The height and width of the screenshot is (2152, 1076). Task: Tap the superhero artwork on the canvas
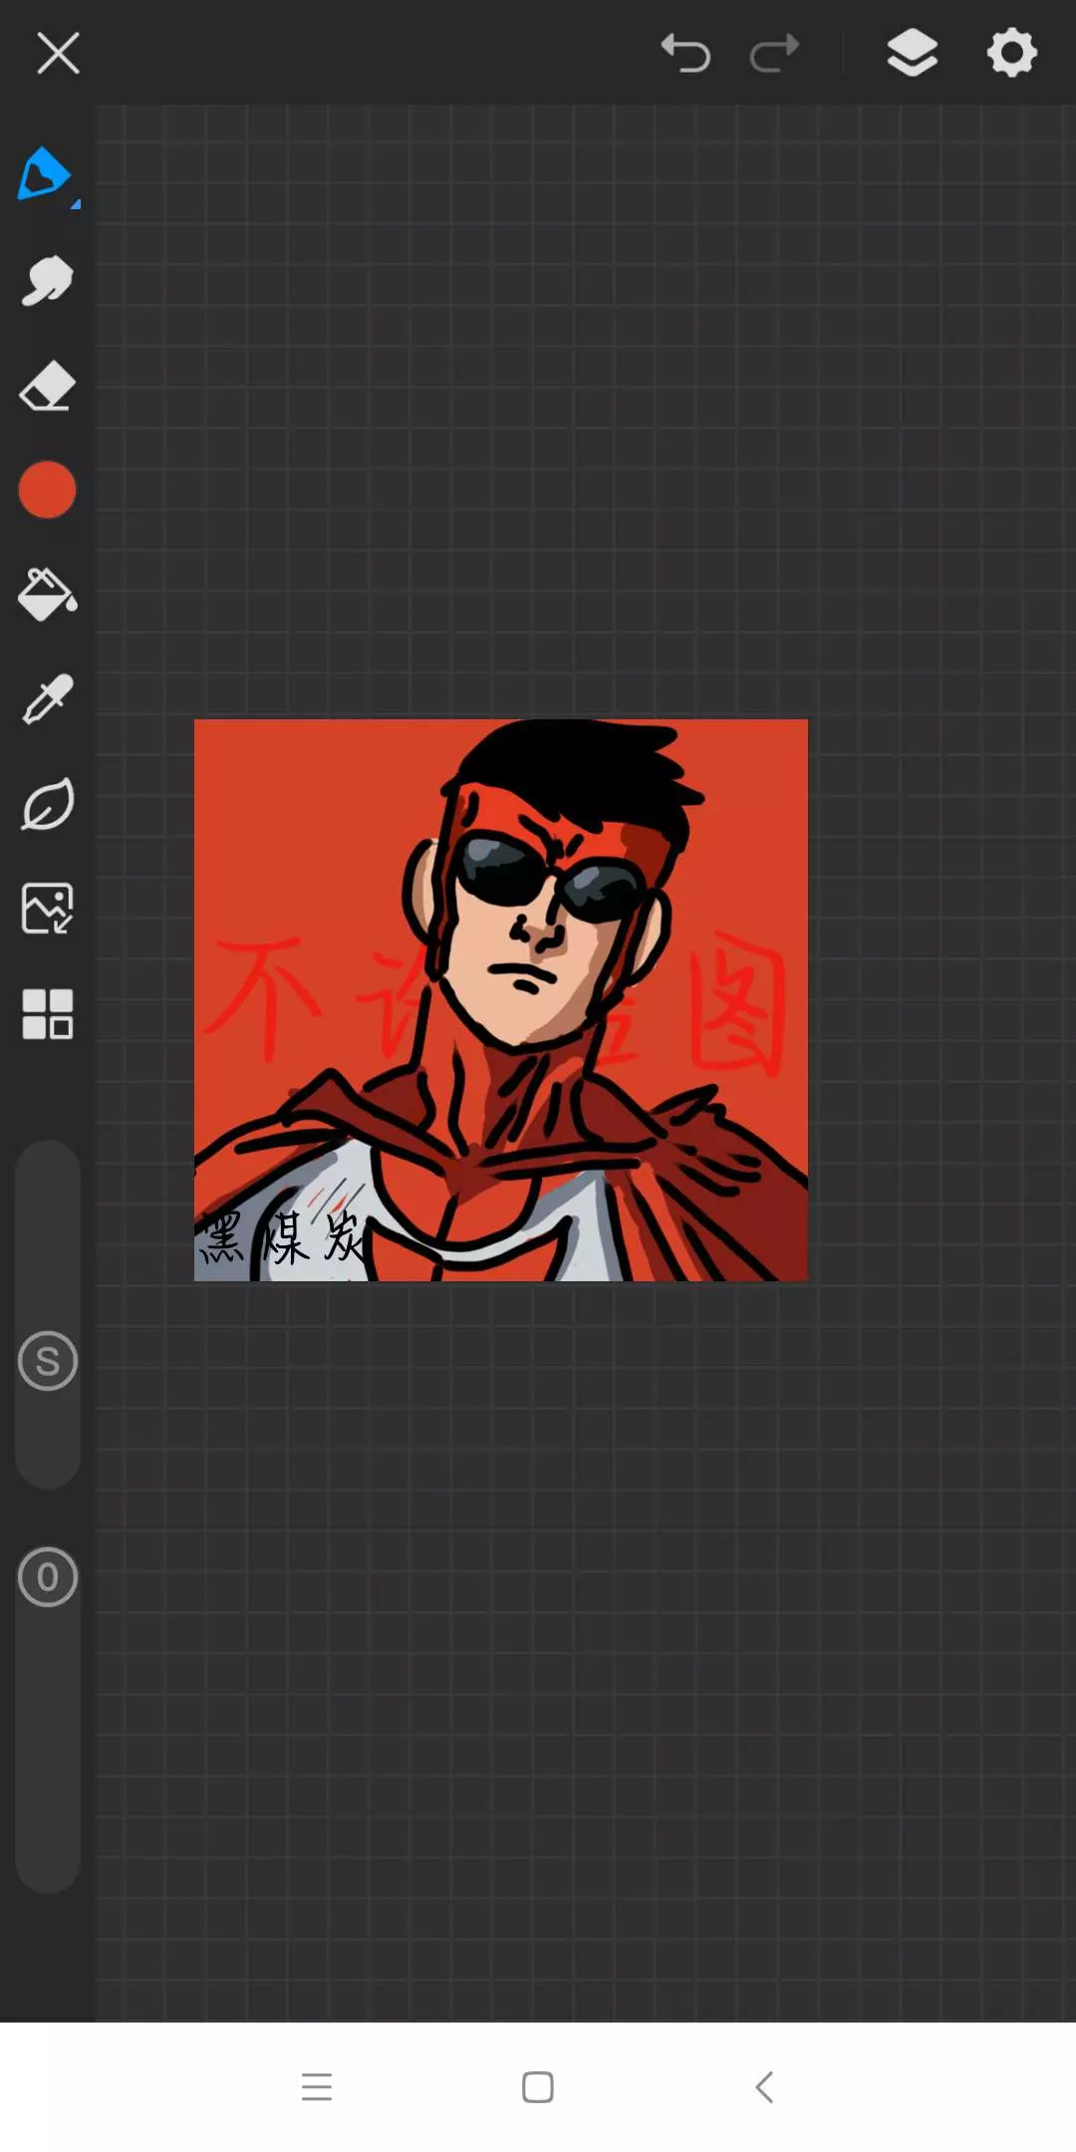[501, 1000]
